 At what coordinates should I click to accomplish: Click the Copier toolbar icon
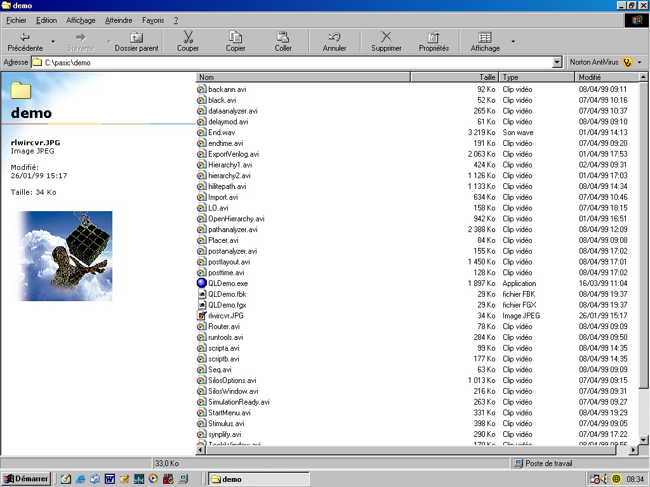click(235, 37)
